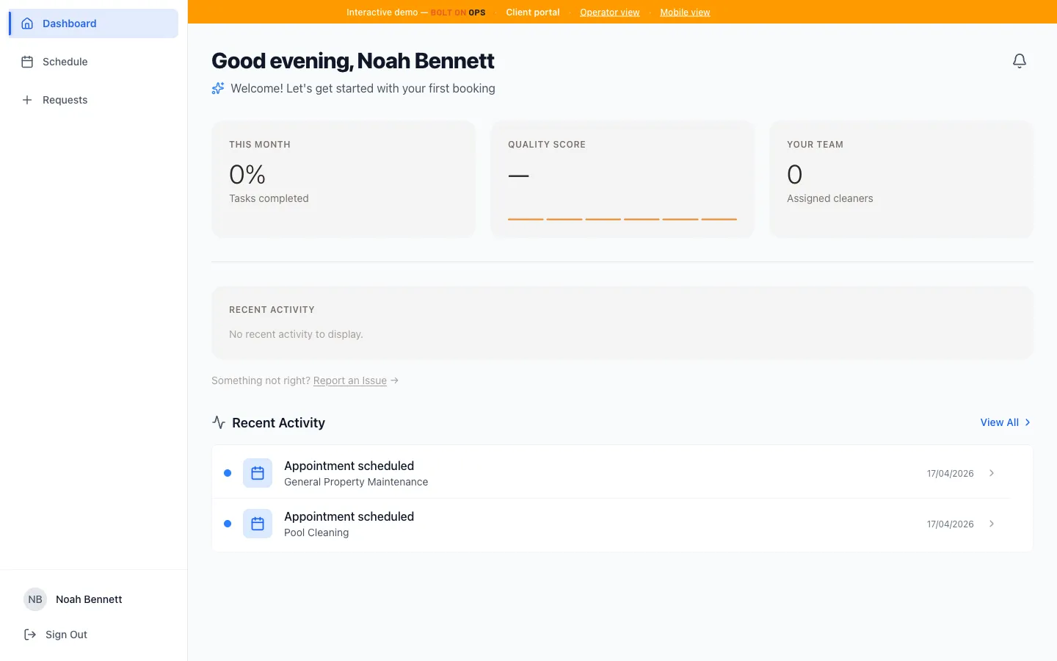Open the Schedule menu item
Image resolution: width=1057 pixels, height=661 pixels.
(x=93, y=62)
